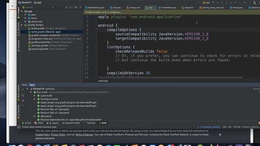
Task: Expand the tests folder
Action: 25,18
